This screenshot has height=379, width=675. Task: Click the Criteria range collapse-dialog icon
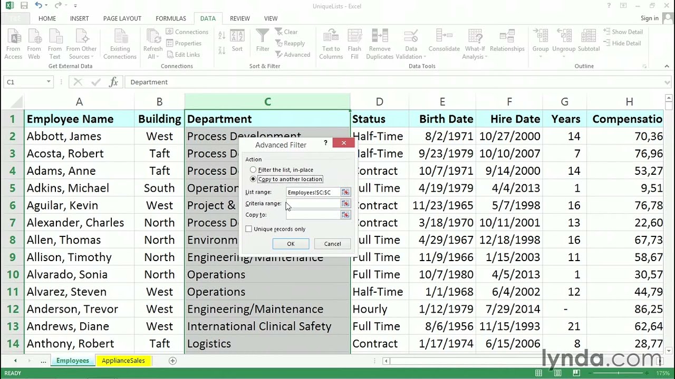coord(345,204)
